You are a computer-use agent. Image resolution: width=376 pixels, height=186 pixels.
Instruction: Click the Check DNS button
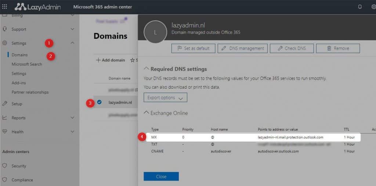click(x=292, y=48)
